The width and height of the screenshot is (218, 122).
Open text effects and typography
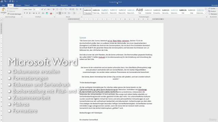(x=43, y=13)
